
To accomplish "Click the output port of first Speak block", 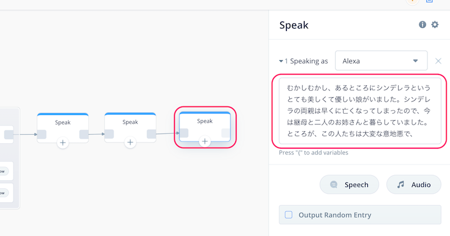I will pyautogui.click(x=84, y=134).
